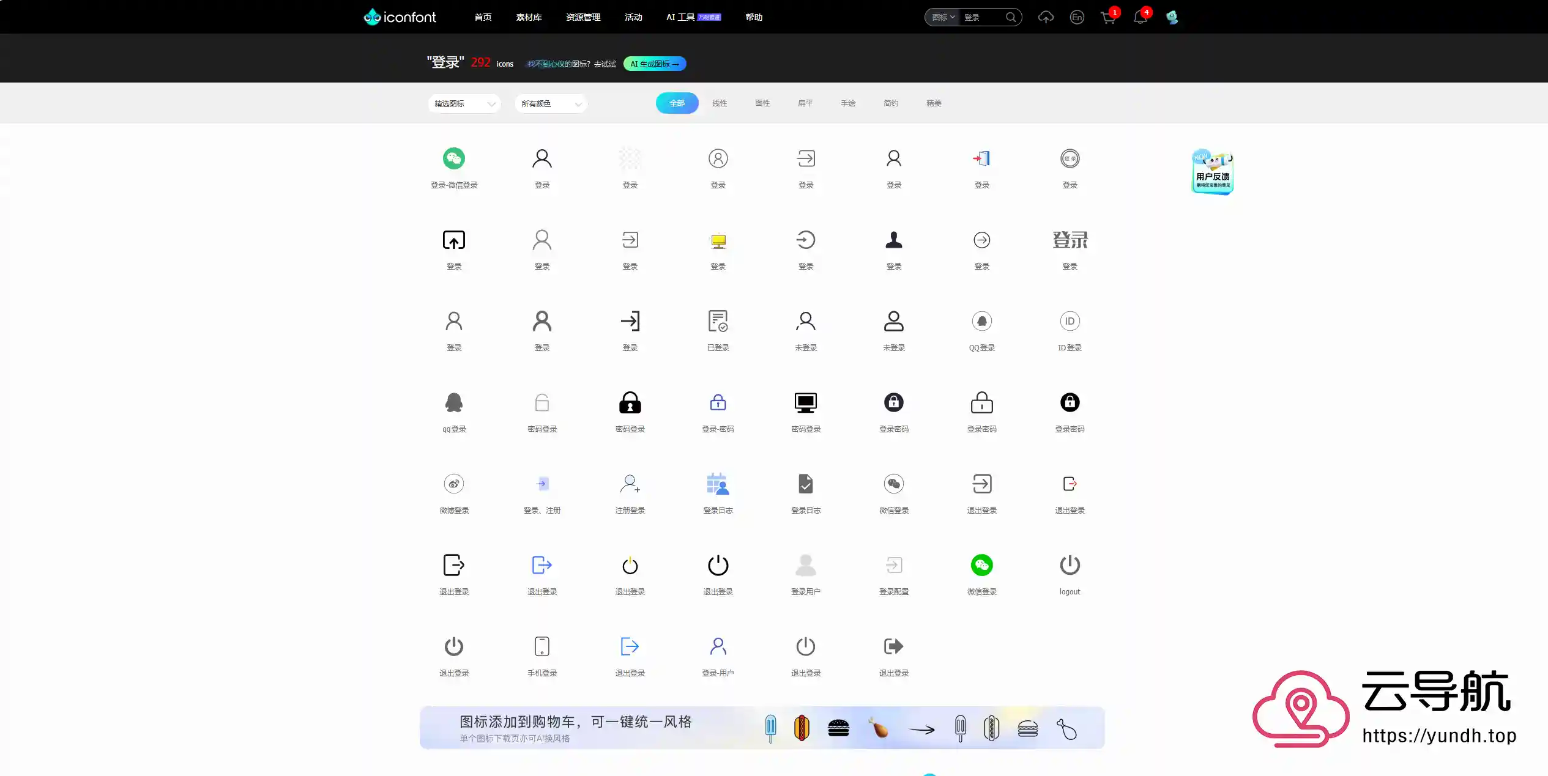Select the 手机登录 phone icon

[x=541, y=647]
